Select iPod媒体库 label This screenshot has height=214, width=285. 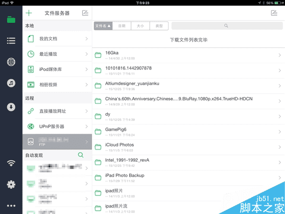(x=50, y=69)
